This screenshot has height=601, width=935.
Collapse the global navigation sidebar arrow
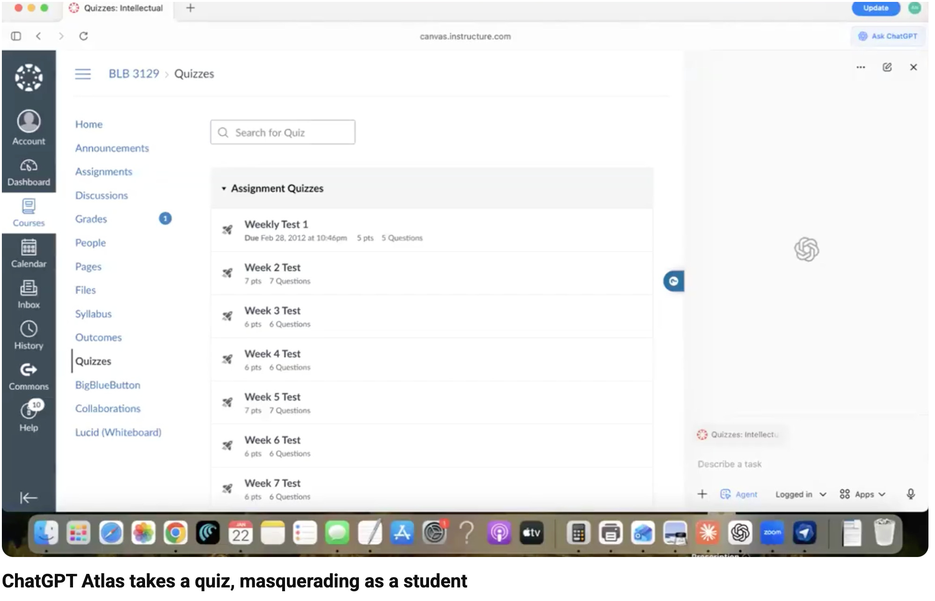pos(29,498)
